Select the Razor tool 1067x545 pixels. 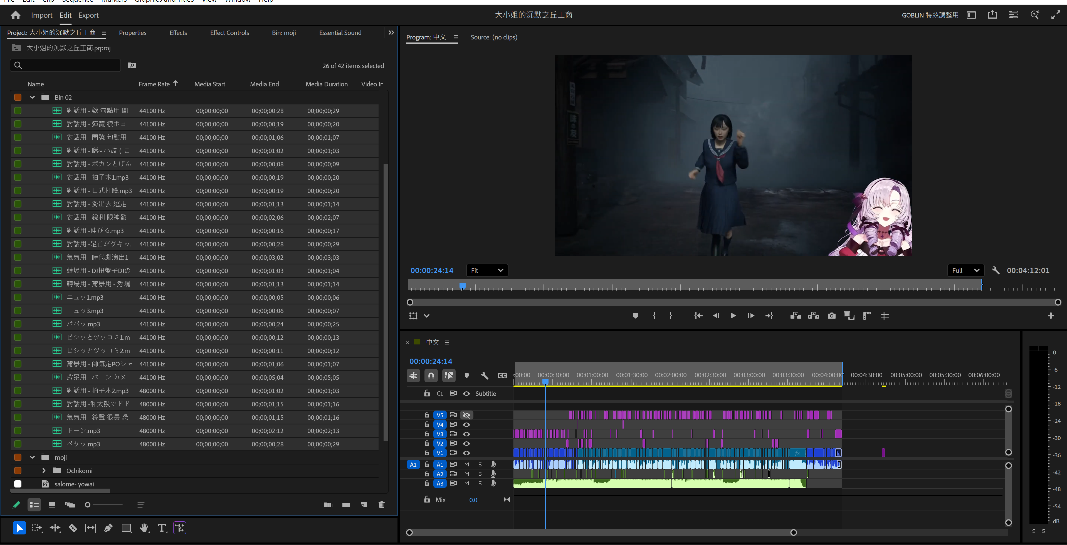tap(73, 528)
